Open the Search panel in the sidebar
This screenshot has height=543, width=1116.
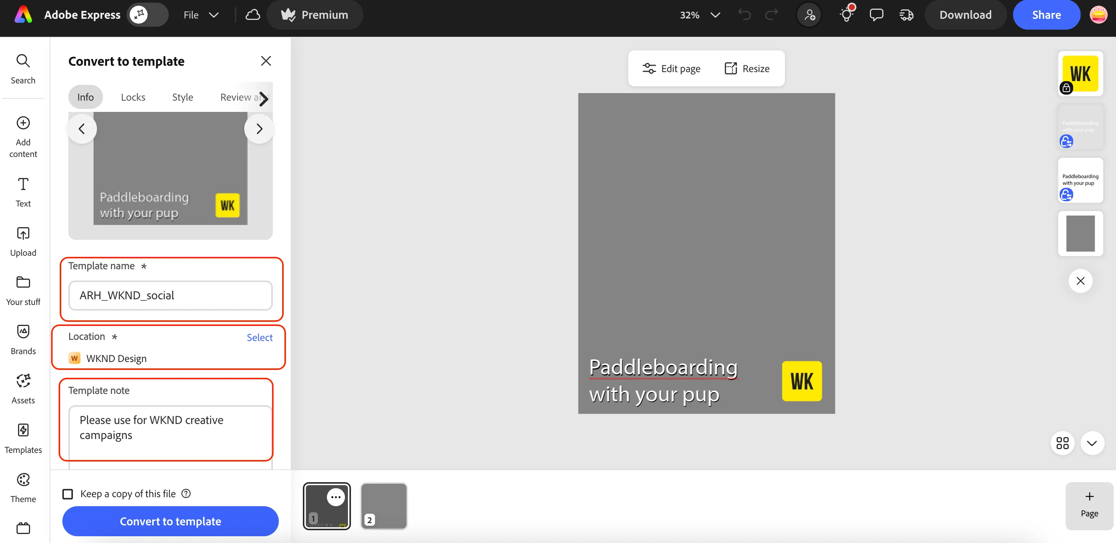[x=23, y=69]
